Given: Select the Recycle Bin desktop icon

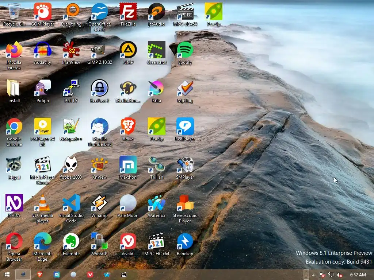Looking at the screenshot, I should click(14, 15).
